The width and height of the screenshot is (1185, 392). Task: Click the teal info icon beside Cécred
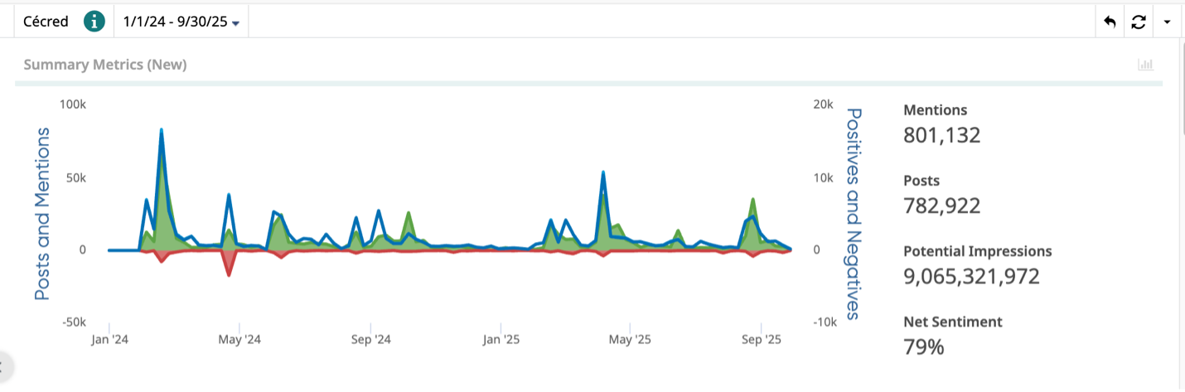point(95,22)
